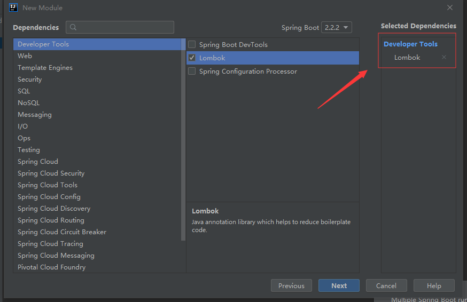Image resolution: width=467 pixels, height=302 pixels.
Task: Select the Messaging category
Action: coord(97,115)
